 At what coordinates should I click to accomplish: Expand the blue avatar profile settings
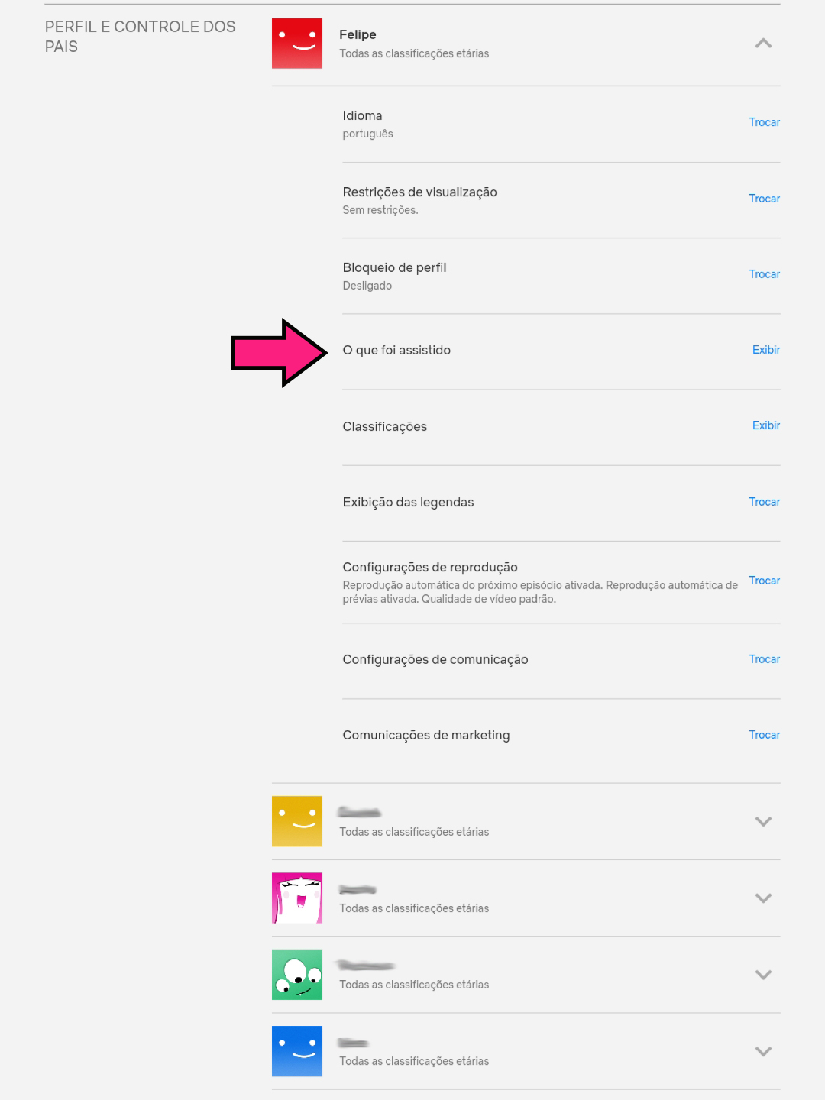click(x=762, y=1050)
